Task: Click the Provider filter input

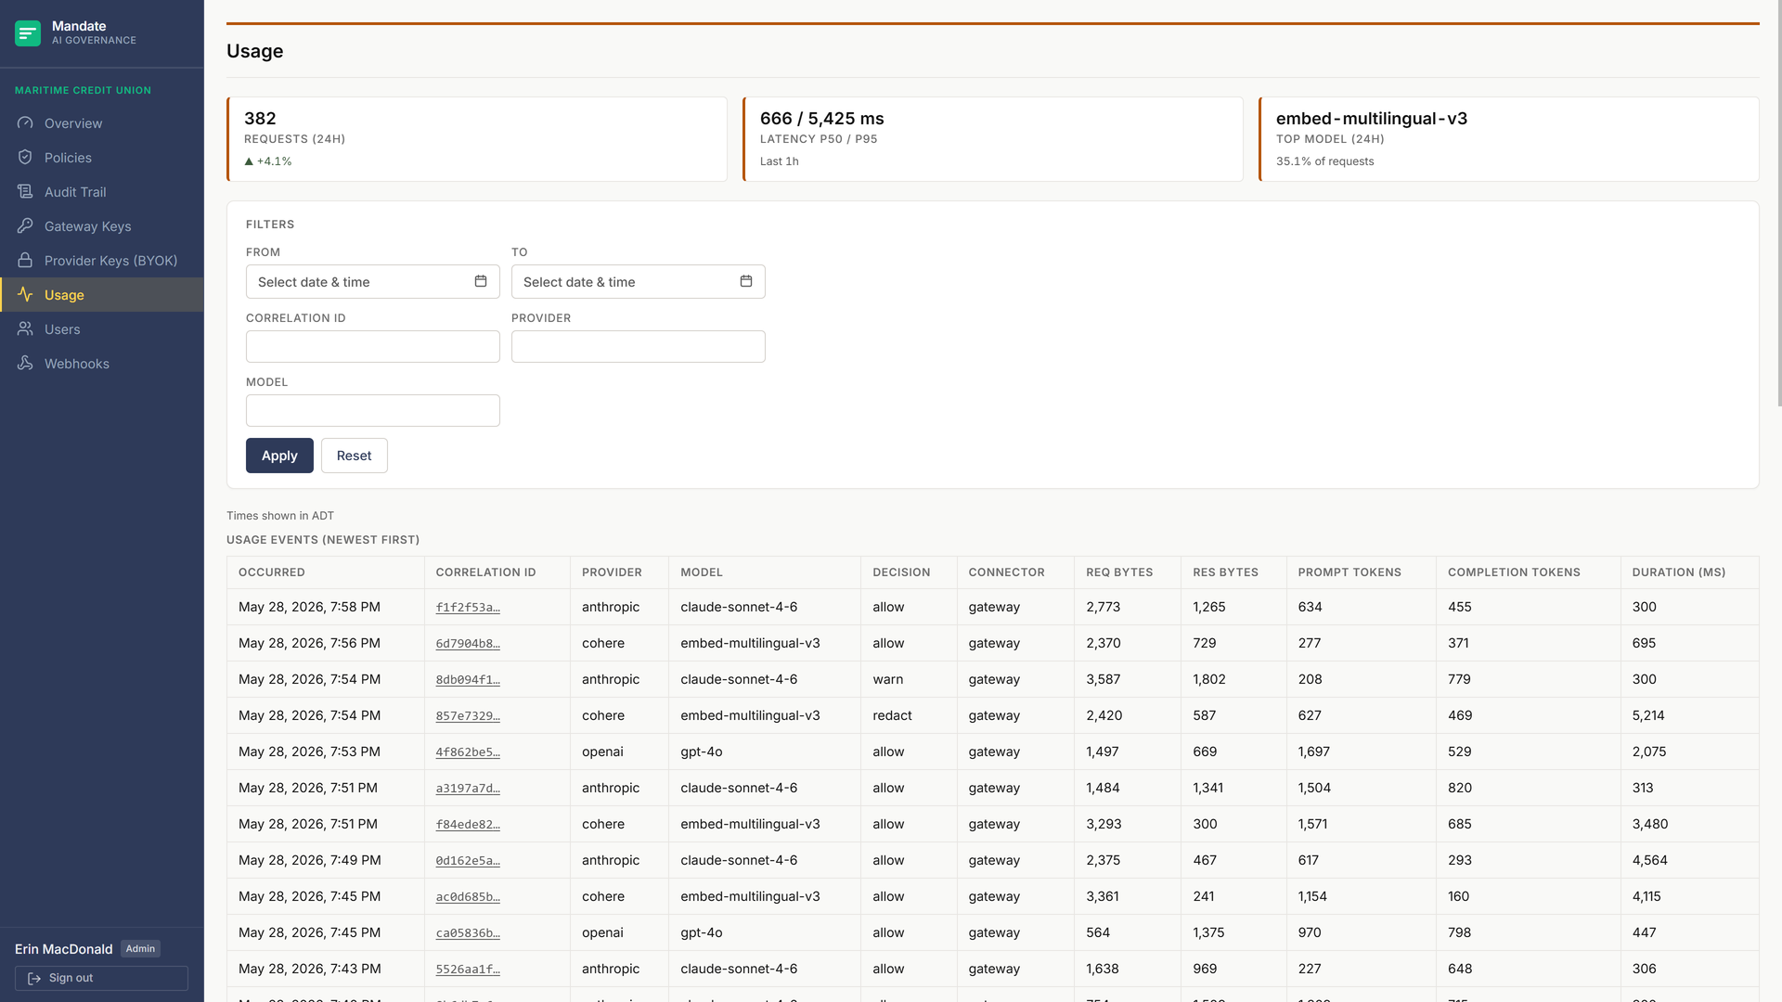Action: pyautogui.click(x=639, y=347)
